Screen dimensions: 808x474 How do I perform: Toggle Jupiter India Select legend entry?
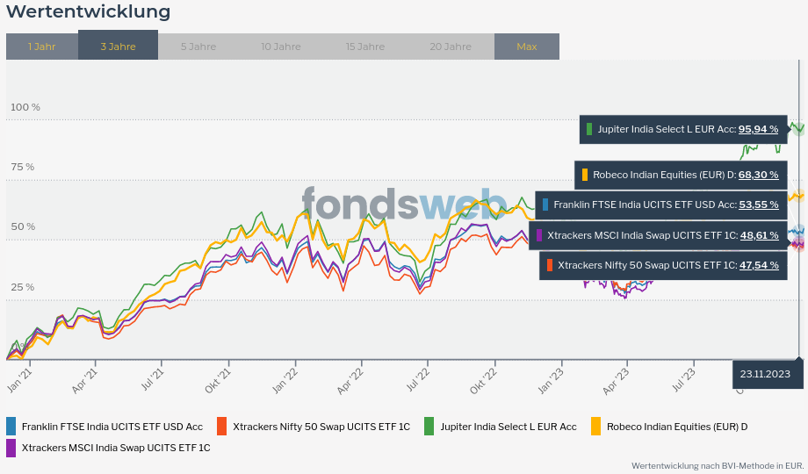coord(508,427)
